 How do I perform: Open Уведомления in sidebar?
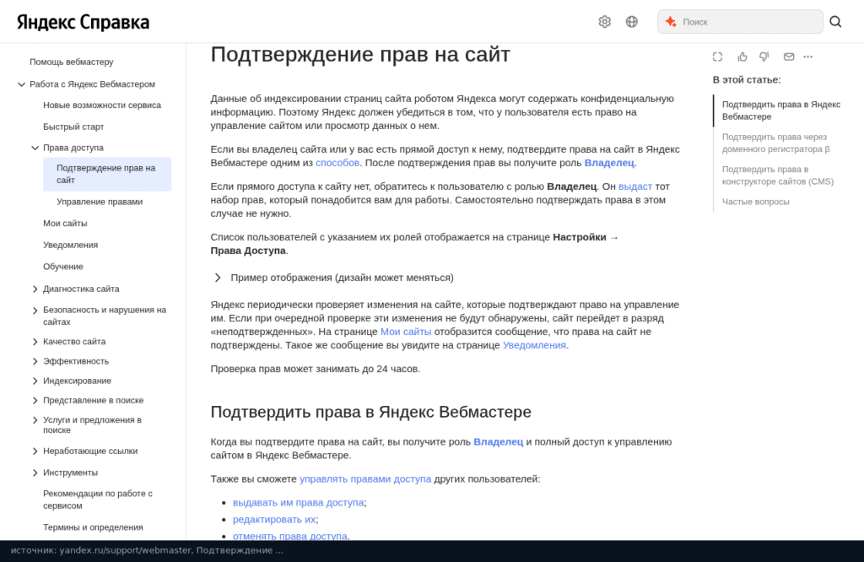click(x=71, y=245)
